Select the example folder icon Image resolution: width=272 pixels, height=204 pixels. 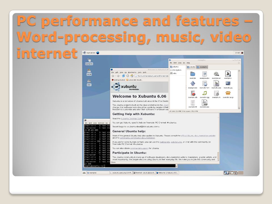[193, 75]
